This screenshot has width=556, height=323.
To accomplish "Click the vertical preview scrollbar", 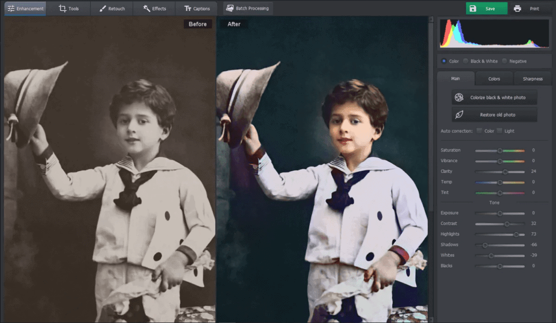I will 431,169.
